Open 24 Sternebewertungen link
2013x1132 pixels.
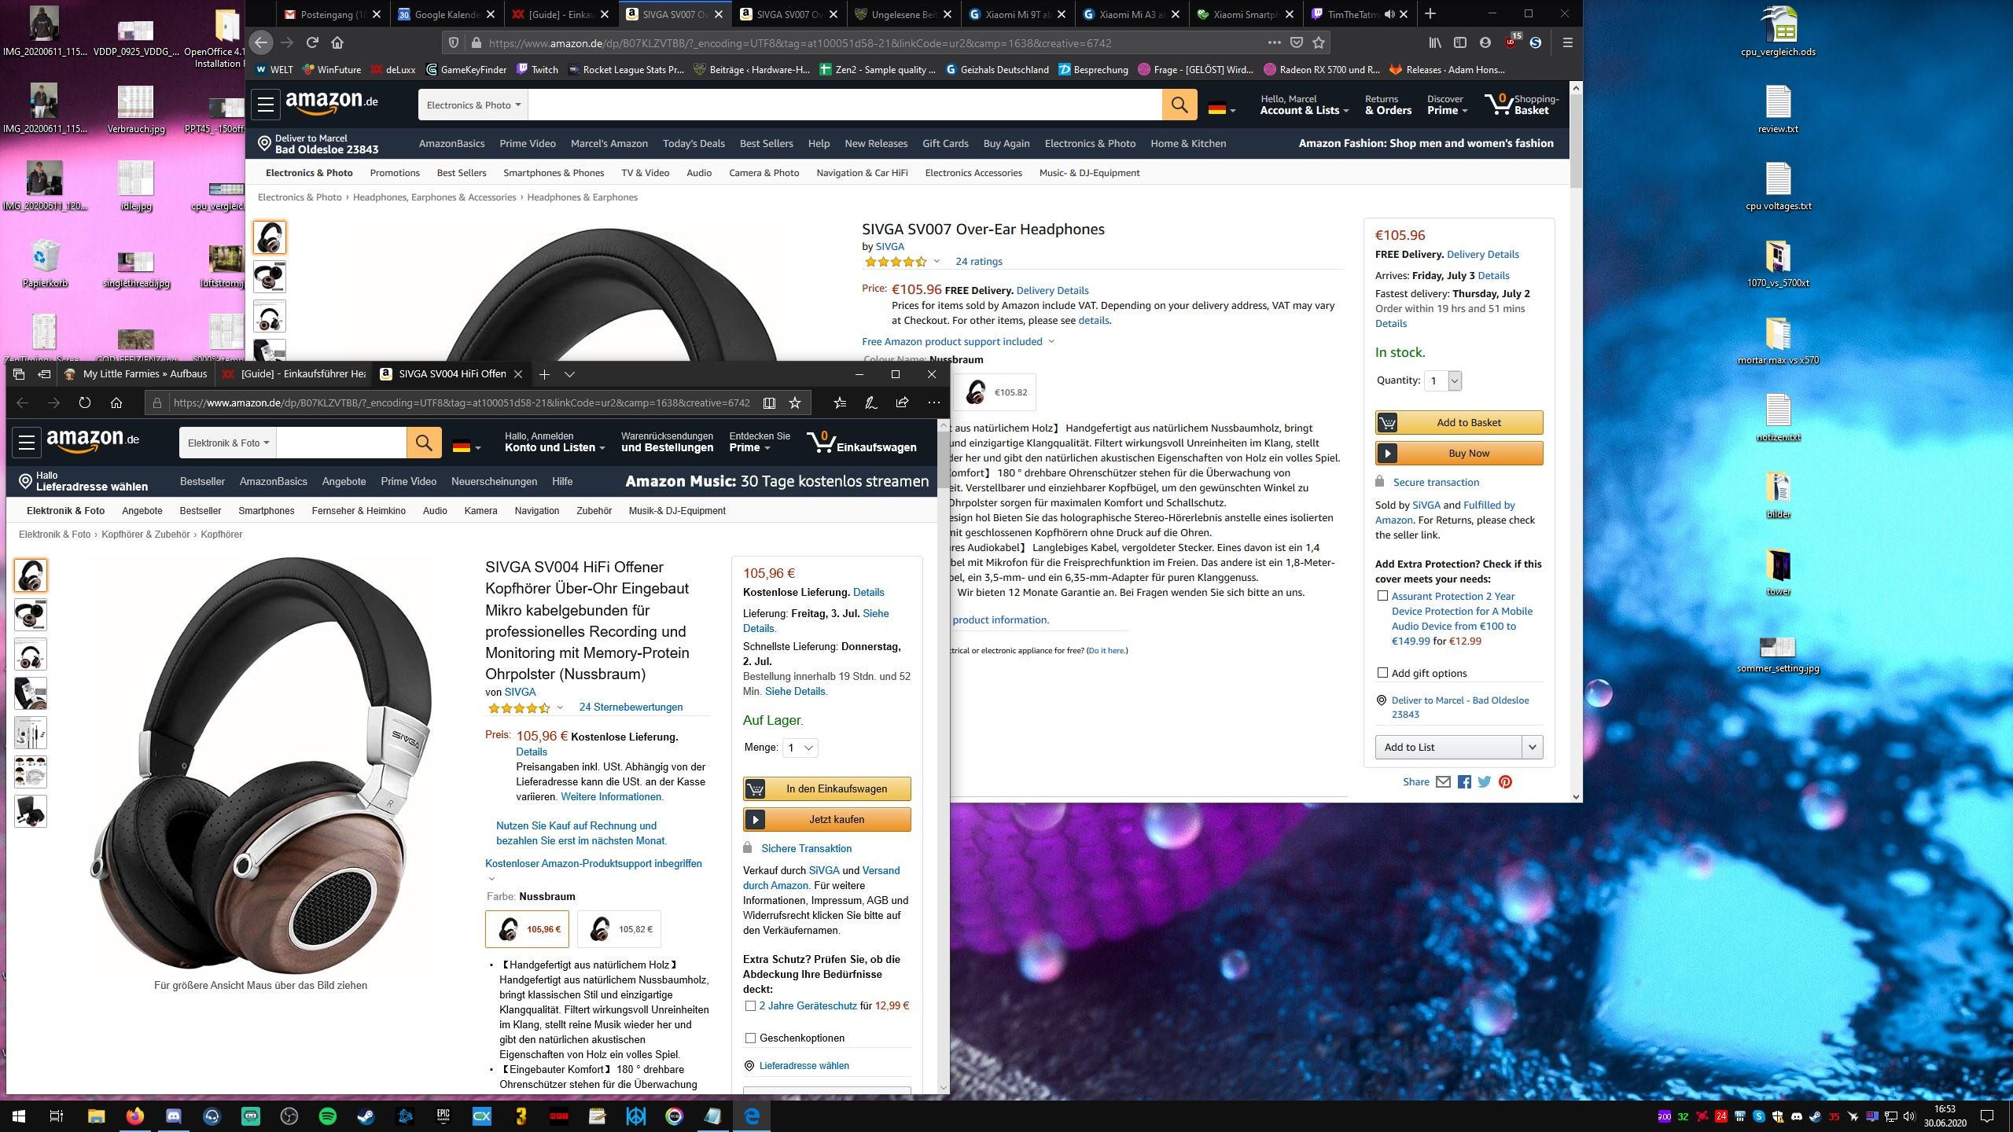point(631,707)
